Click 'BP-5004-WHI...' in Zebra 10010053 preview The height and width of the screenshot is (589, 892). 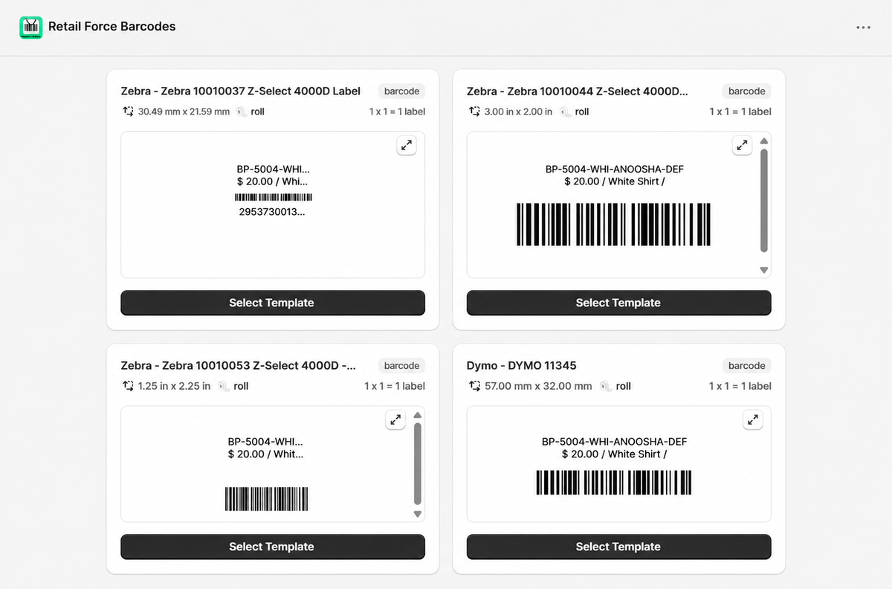(x=265, y=442)
